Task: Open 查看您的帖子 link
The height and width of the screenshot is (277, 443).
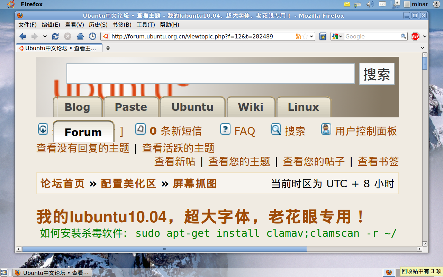Action: pos(314,161)
